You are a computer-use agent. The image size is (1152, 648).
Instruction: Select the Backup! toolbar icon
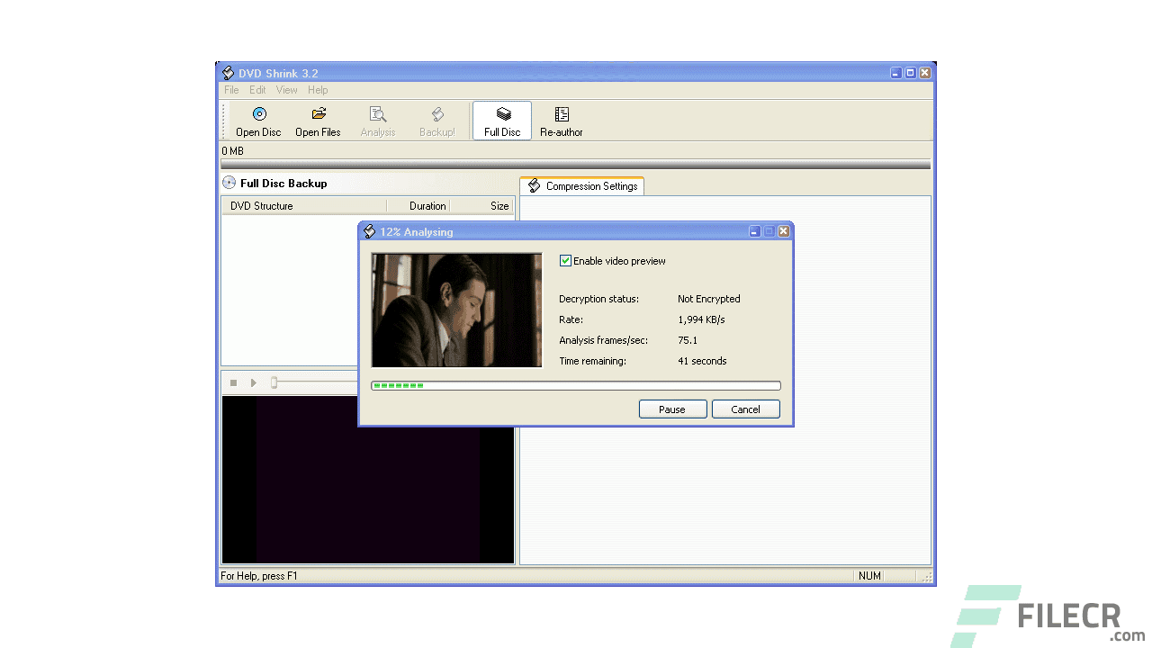[437, 120]
